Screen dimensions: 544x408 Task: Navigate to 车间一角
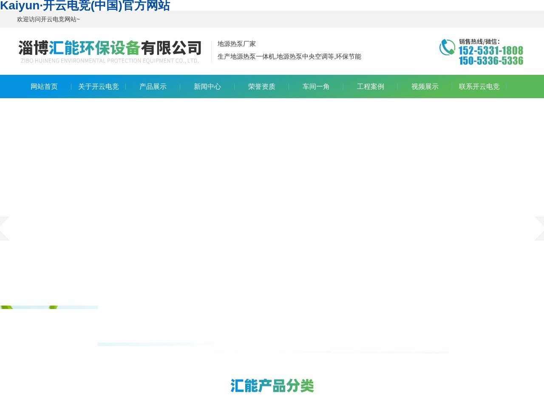point(316,87)
